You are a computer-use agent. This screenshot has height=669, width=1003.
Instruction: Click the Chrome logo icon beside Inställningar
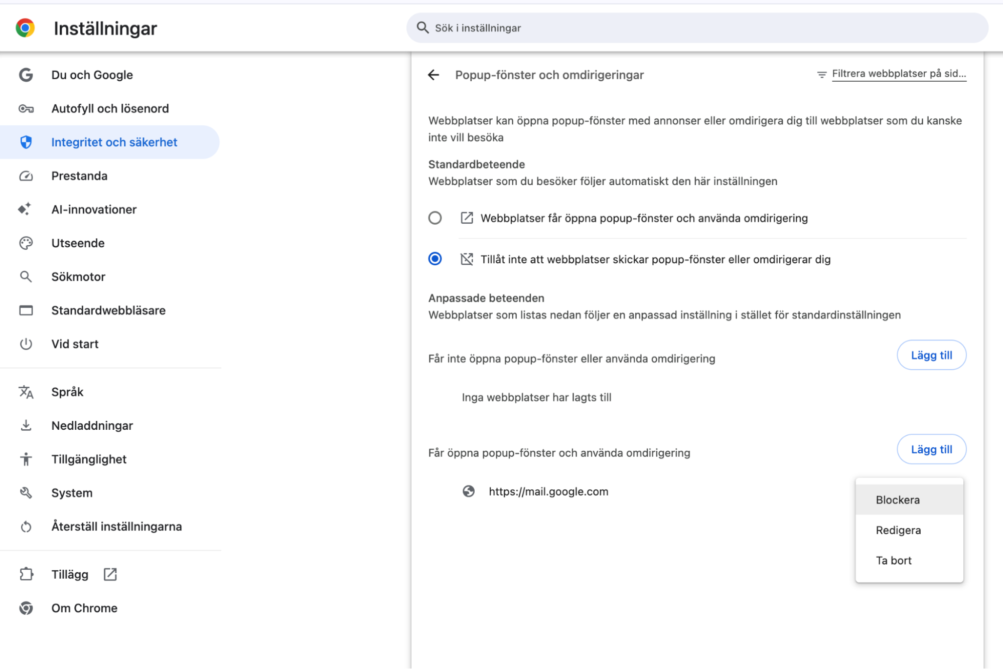pyautogui.click(x=25, y=28)
